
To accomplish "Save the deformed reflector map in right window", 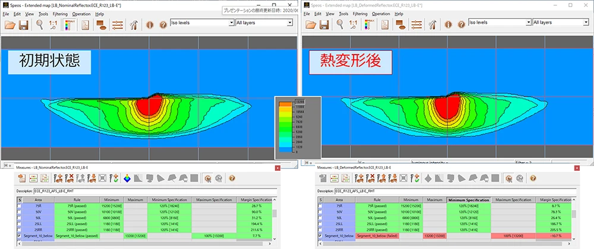I will 322,25.
